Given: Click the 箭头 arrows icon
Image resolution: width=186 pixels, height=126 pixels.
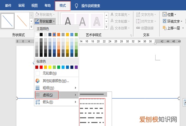Looking at the screenshot, I should point(38,102).
